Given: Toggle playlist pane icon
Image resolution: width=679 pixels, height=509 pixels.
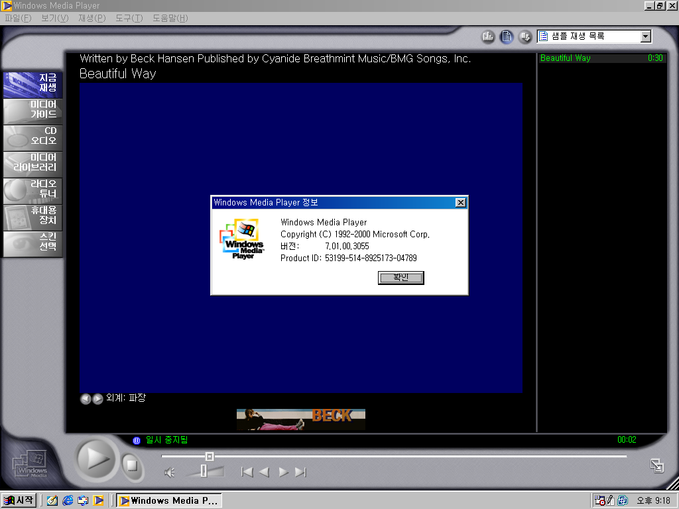Looking at the screenshot, I should point(507,37).
